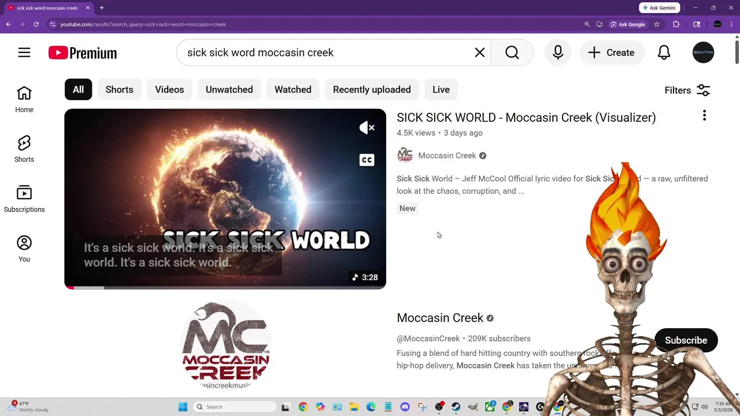The image size is (740, 416).
Task: Open the Chrome three-dot menu
Action: coord(732,24)
